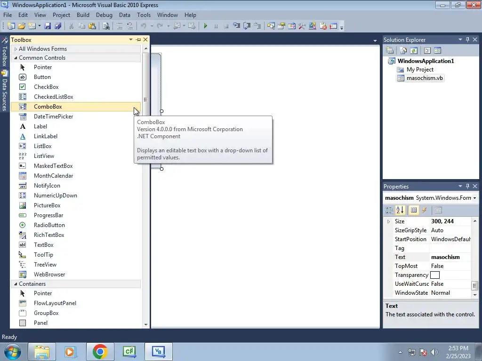The height and width of the screenshot is (361, 482).
Task: Open the Project menu
Action: coord(61,15)
